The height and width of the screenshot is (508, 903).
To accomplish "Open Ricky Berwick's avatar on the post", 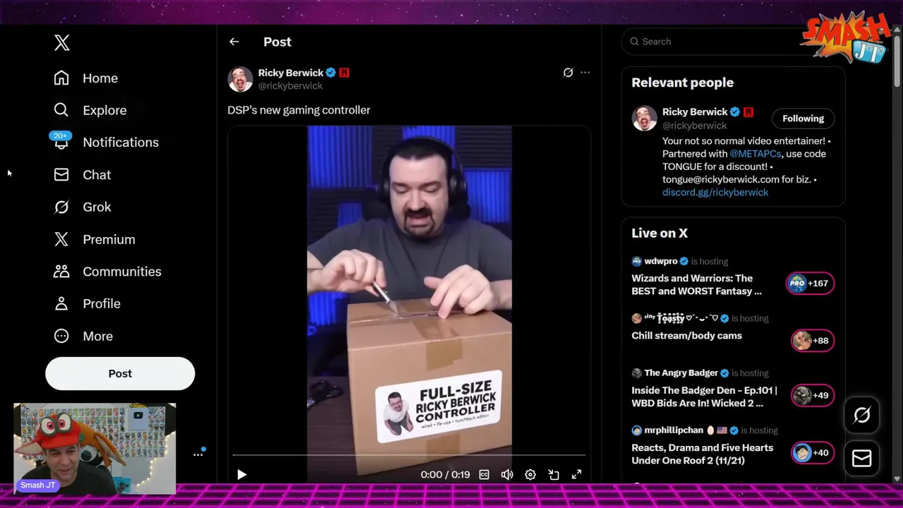I will (x=240, y=79).
